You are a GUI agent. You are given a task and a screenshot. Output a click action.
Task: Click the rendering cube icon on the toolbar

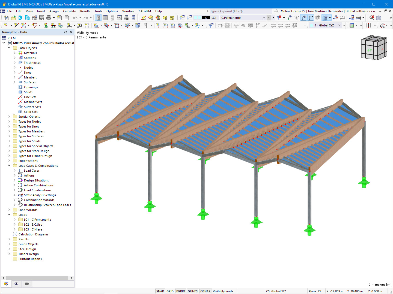[379, 17]
